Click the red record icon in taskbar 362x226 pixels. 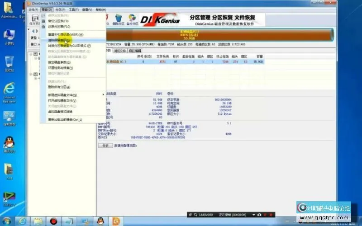click(53, 221)
